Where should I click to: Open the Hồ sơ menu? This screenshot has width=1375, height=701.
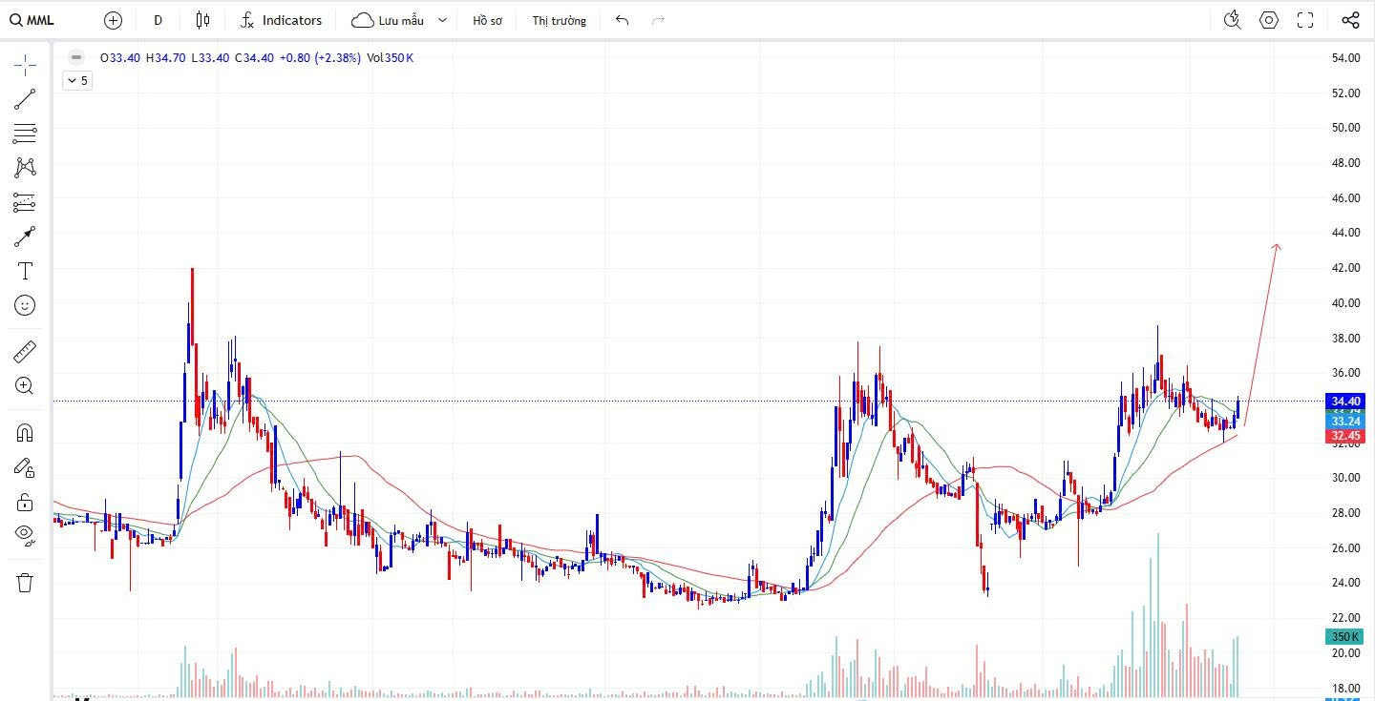487,20
